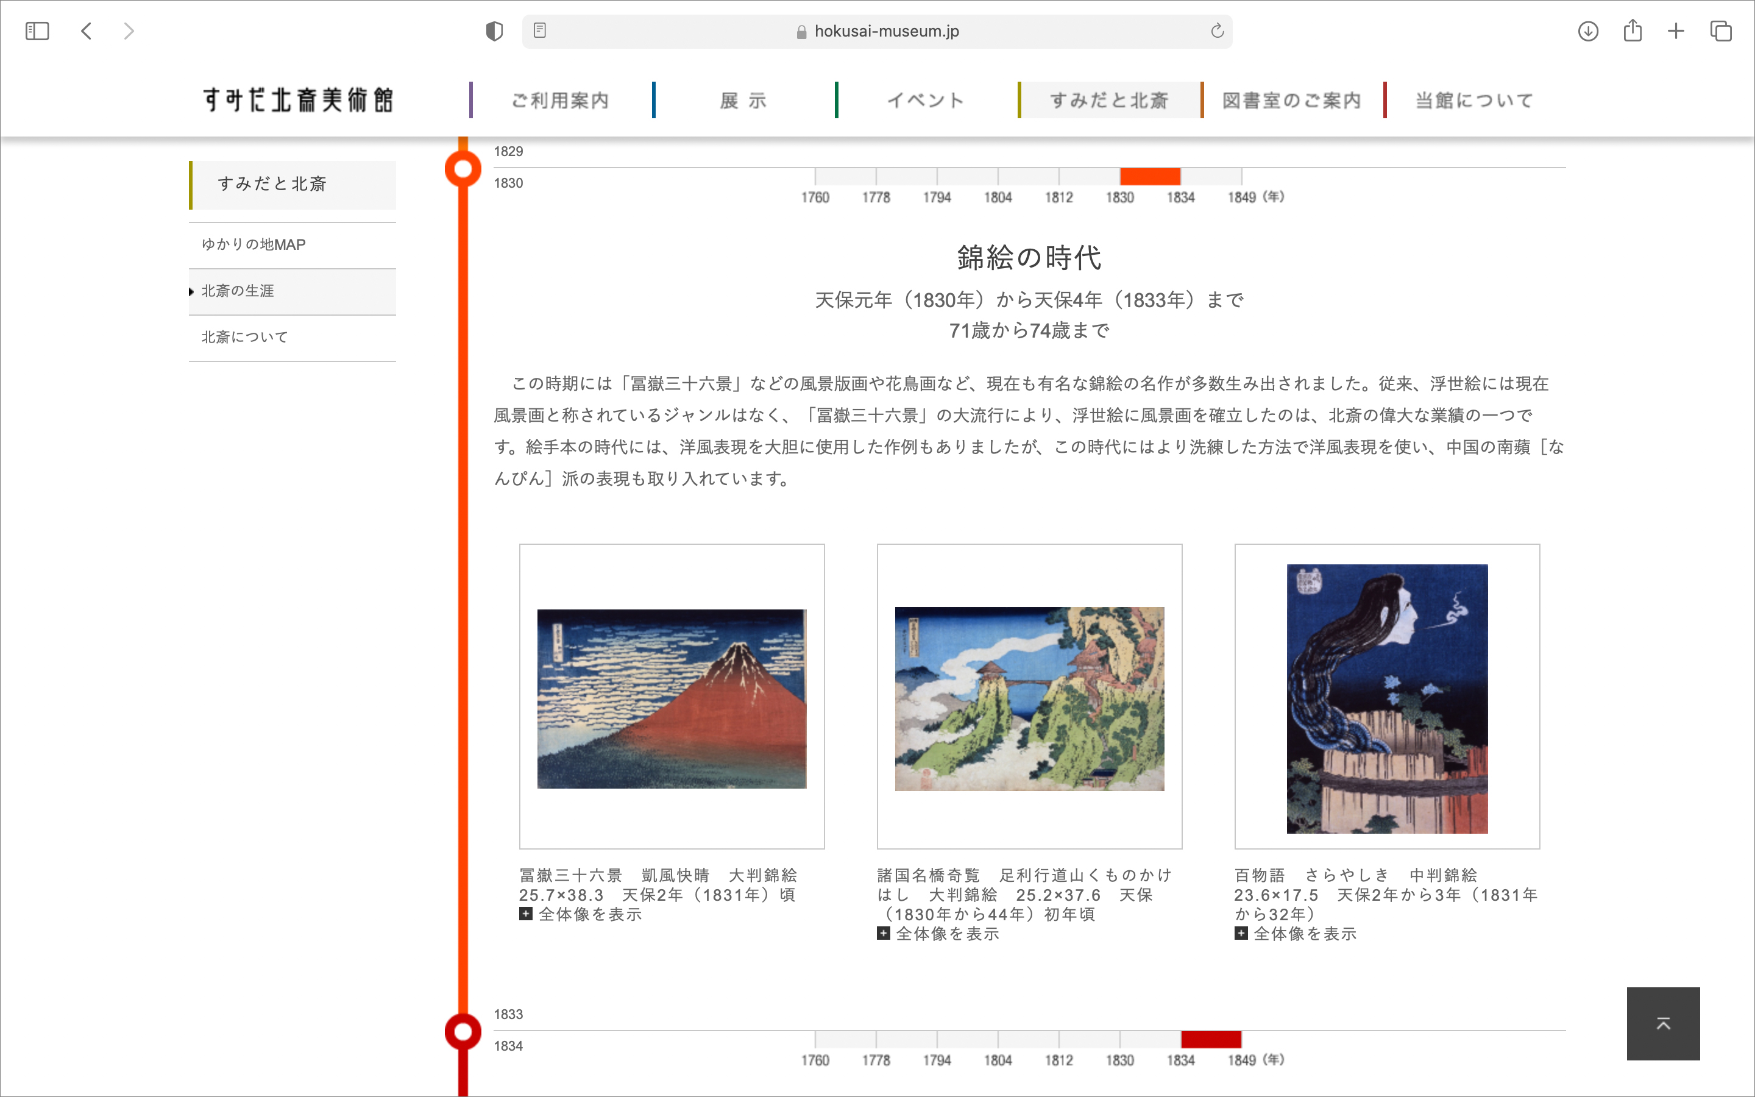Screen dimensions: 1755x1097
Task: Open the 図書室のご案内 menu
Action: 1292,100
